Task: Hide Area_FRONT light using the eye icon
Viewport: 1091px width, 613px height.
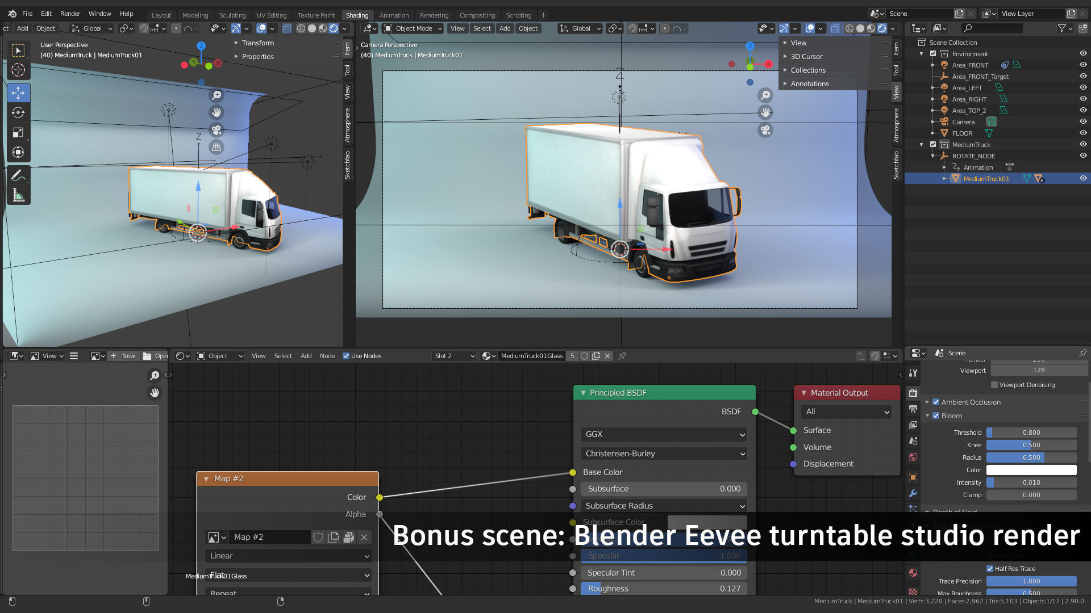Action: (1083, 65)
